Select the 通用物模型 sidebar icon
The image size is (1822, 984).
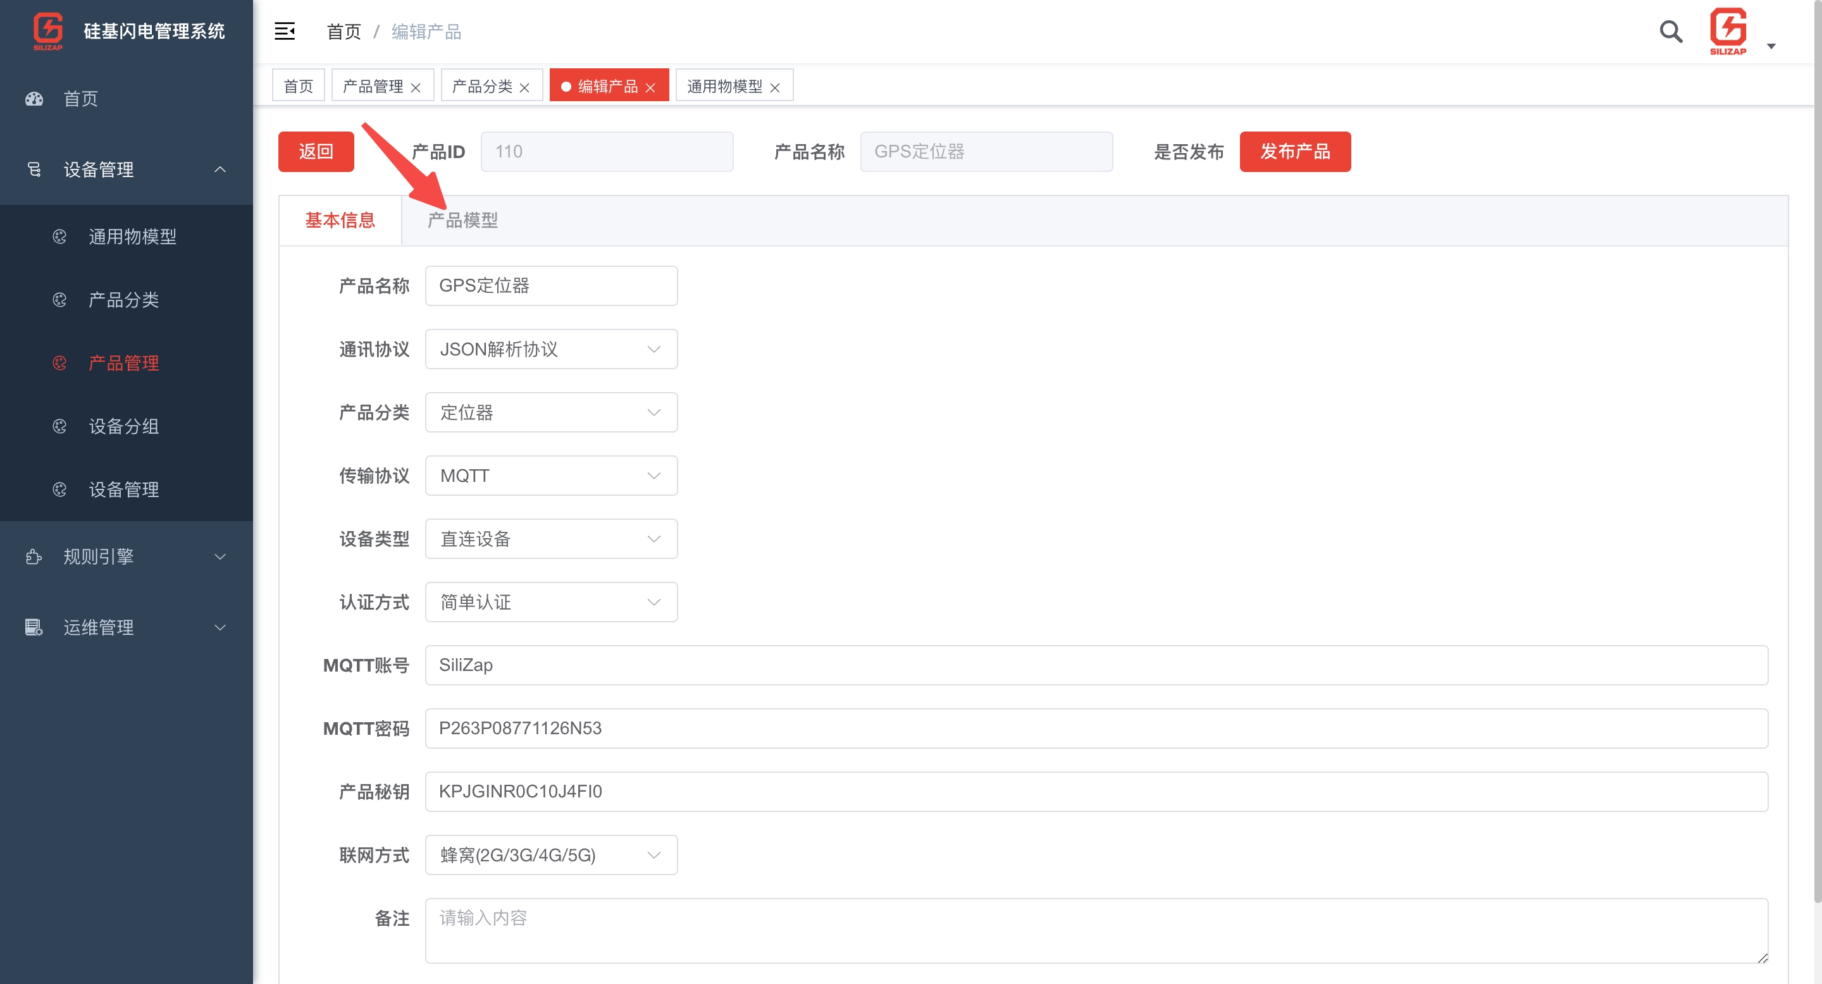(x=59, y=237)
